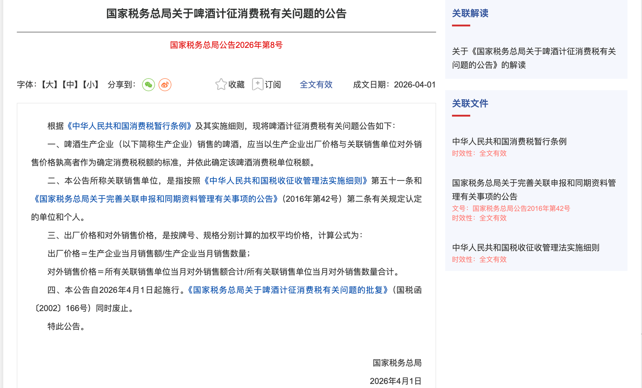The image size is (642, 388).
Task: Open sidebar file 中华人民共和国消费税暂行条例
Action: 509,142
